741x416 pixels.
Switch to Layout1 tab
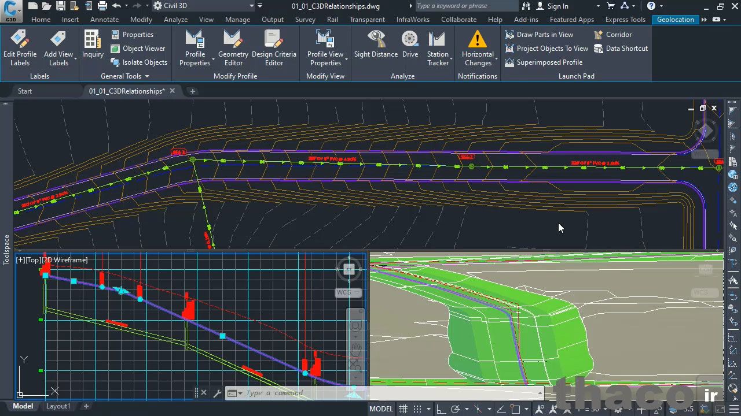[58, 406]
